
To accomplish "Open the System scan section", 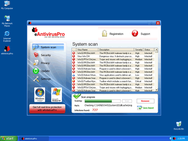I will [x=48, y=47].
